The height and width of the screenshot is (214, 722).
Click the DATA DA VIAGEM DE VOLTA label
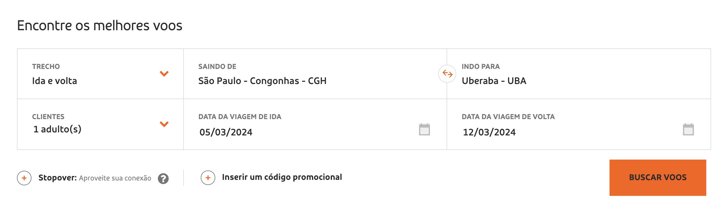[x=508, y=117]
